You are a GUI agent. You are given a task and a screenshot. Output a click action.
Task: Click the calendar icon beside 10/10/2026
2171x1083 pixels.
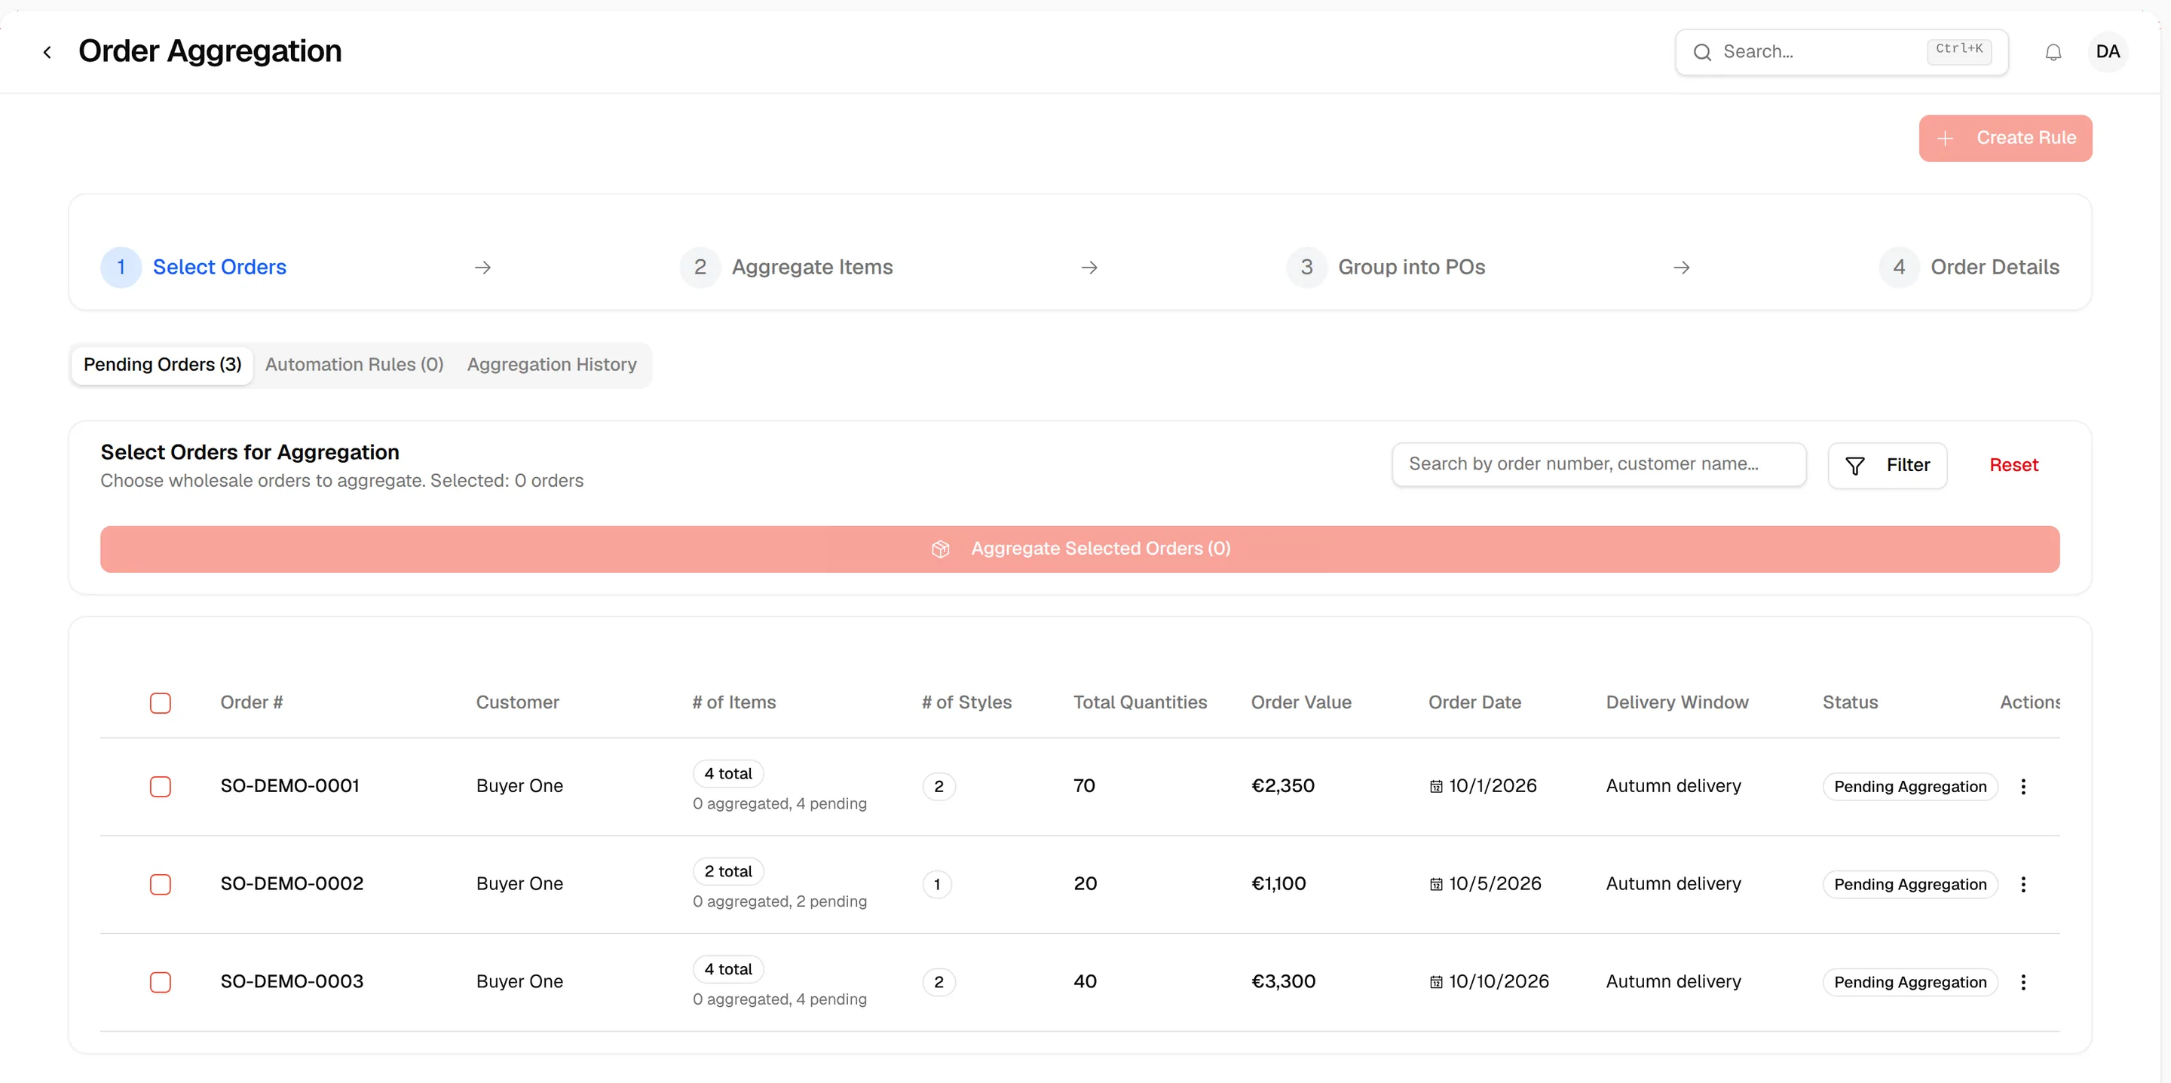[x=1435, y=982]
